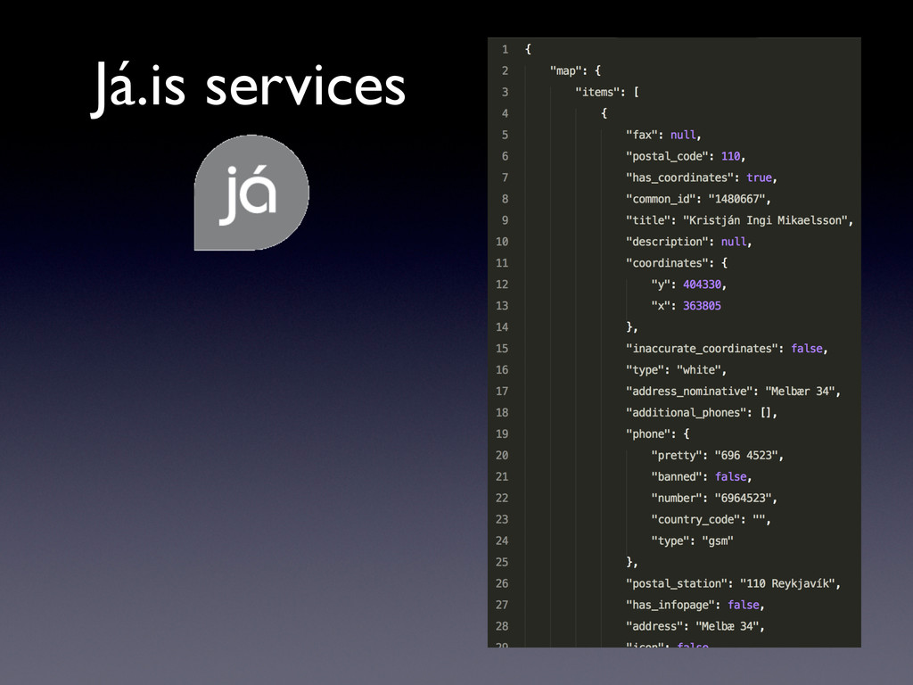The image size is (913, 685).
Task: Select postal_station "110 Reykjavík"
Action: 788,583
